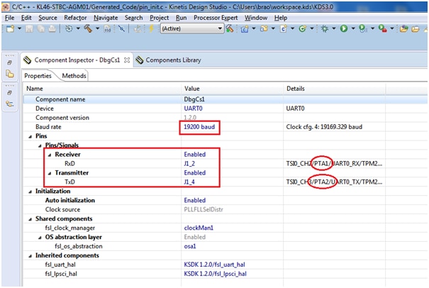The image size is (429, 288).
Task: Click the green Run button icon
Action: click(343, 28)
